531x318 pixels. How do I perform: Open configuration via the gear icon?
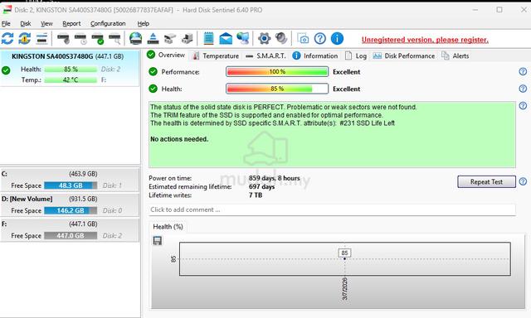click(264, 39)
